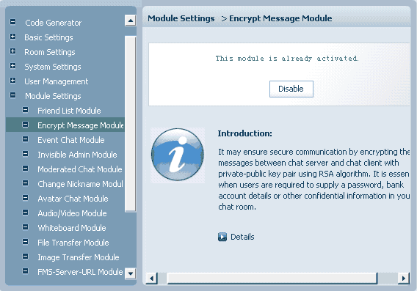Open the Audio/Video Module
Screen dimensions: 417x291
[x=72, y=213]
